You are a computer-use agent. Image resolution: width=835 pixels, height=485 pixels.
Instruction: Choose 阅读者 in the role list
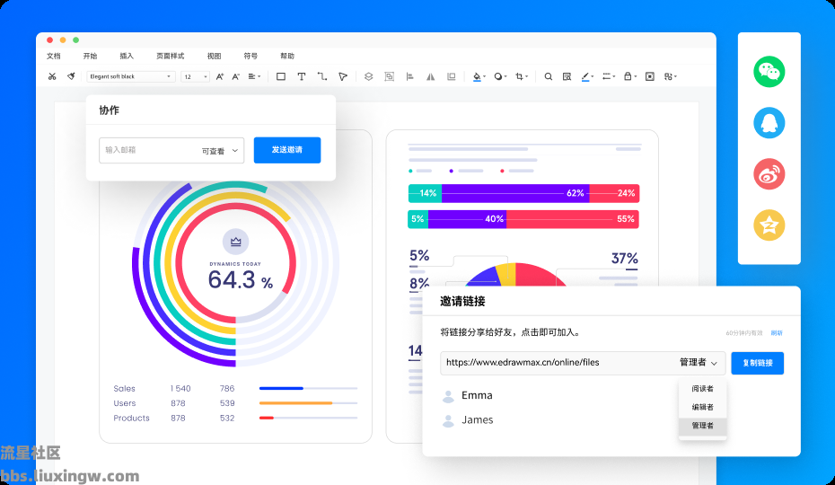point(702,389)
